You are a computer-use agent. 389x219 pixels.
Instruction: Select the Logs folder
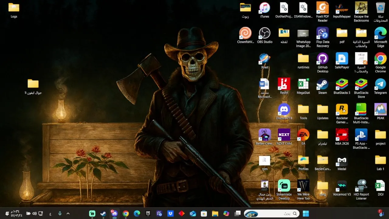pyautogui.click(x=14, y=10)
